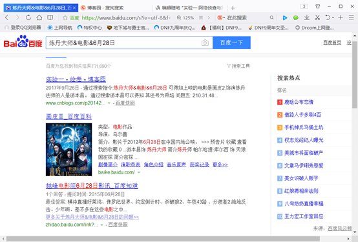Close the active Baidu search tab
The height and width of the screenshot is (242, 358).
point(74,8)
